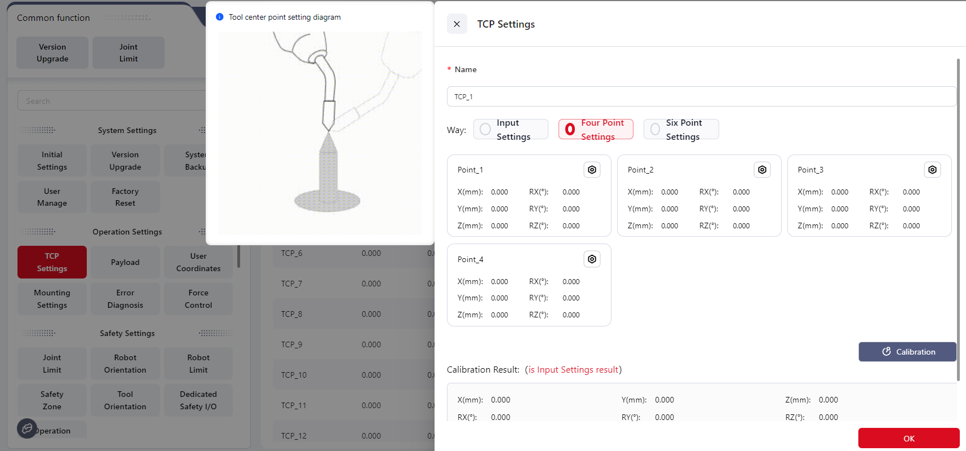Close the TCP Settings panel with X
The image size is (966, 451).
457,24
